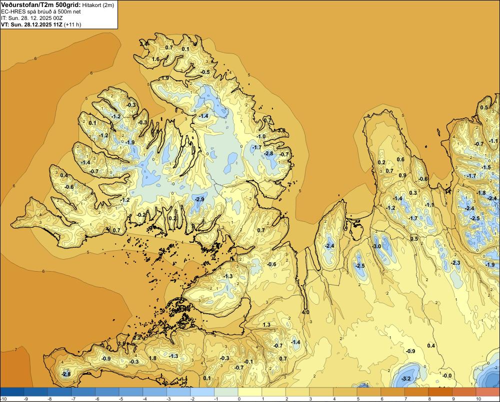The width and height of the screenshot is (500, 402).
Task: Click the 'EC-HRES spá brúuð á 500m net' line
Action: tap(41, 11)
